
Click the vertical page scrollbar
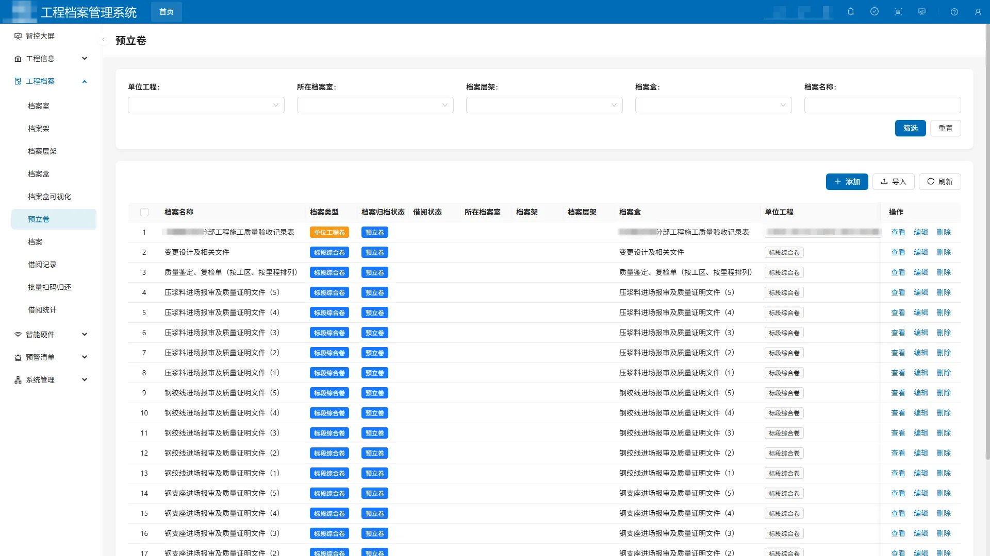point(987,242)
